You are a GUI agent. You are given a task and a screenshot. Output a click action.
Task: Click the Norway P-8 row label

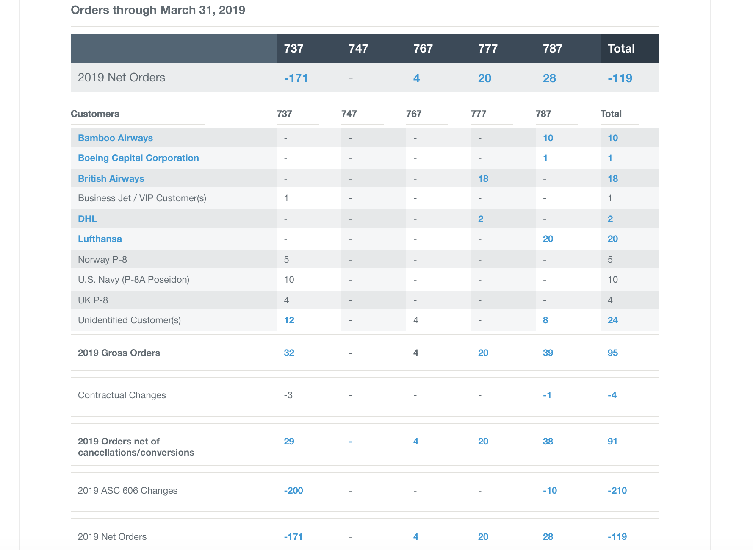pyautogui.click(x=102, y=260)
